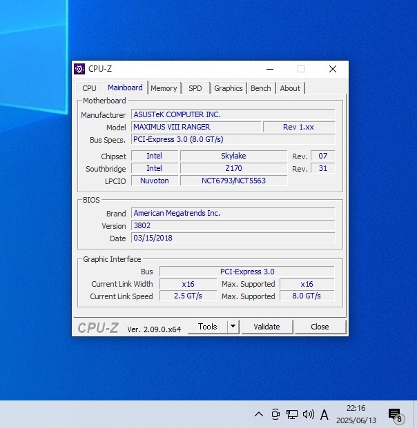Click the Tools button
This screenshot has width=417, height=428.
(208, 327)
